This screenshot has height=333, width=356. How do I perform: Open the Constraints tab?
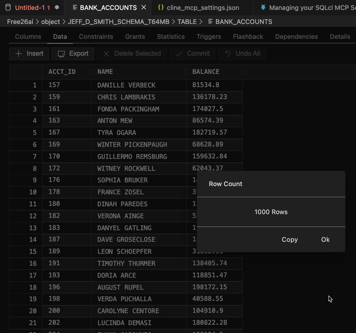[96, 36]
